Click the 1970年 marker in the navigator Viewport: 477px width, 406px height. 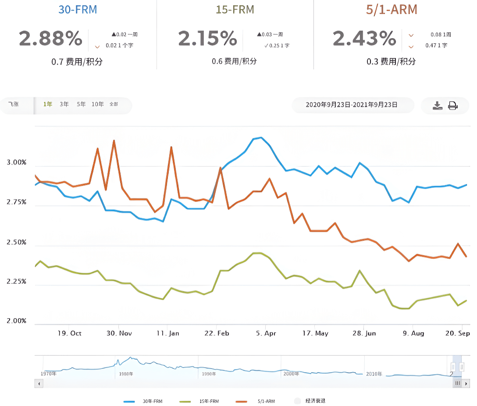pyautogui.click(x=48, y=374)
